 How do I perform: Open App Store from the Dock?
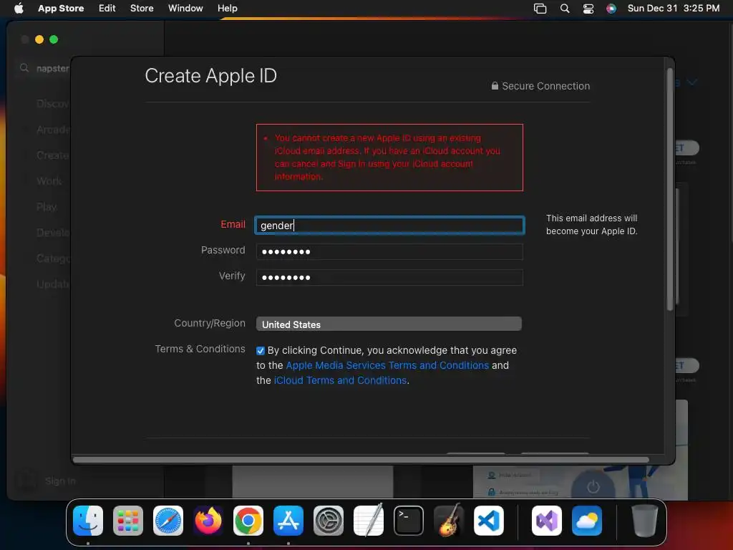[x=288, y=520]
